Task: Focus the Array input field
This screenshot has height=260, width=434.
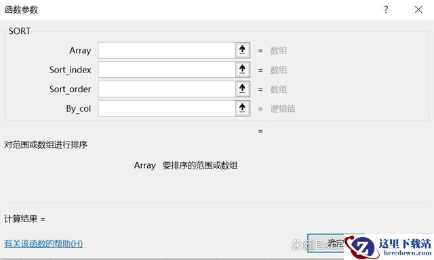Action: 167,50
